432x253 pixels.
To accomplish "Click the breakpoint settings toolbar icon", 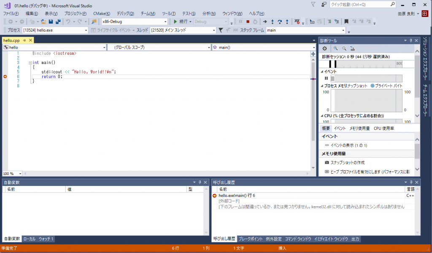I will point(297,22).
